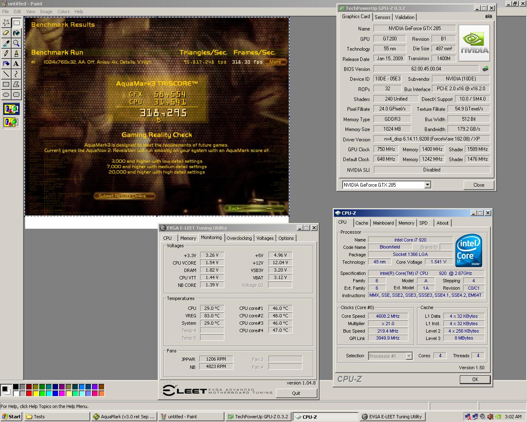Open the Cache tab in CPU-Z
The height and width of the screenshot is (422, 527).
tap(361, 223)
